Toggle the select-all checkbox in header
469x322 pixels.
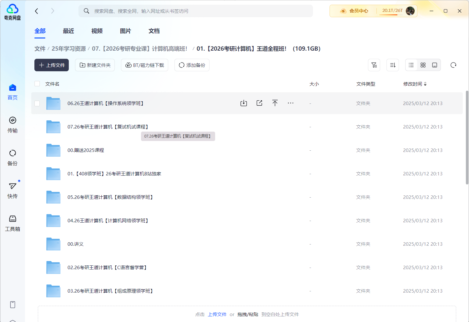click(x=37, y=83)
